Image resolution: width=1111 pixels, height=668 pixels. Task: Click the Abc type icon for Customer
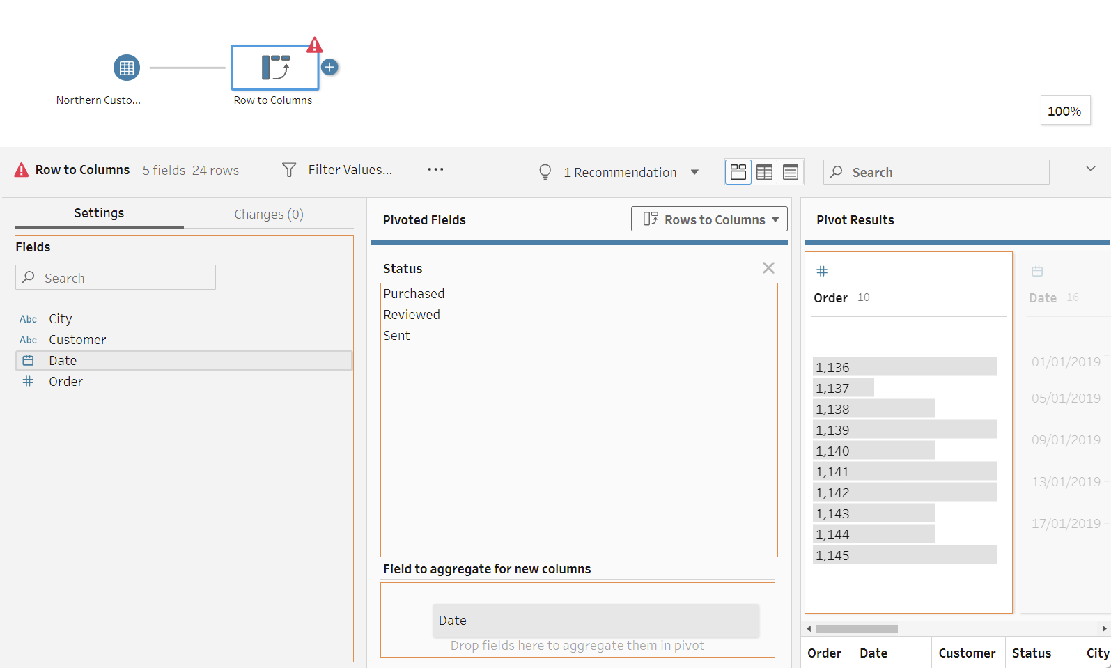point(29,340)
